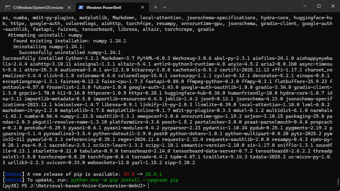Click 'J:\Retrieval-based-Voice-Conversion-WebUI>' prompt path
340x191 pixels.
88,186
